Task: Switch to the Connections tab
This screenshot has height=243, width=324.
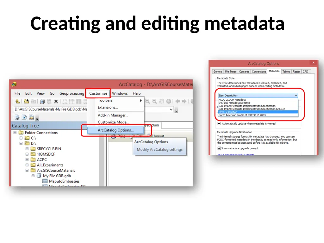Action: coord(259,72)
